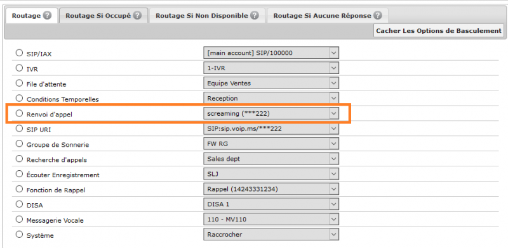Choose Messagerie Vocale radio option
508x248 pixels.
click(20, 219)
